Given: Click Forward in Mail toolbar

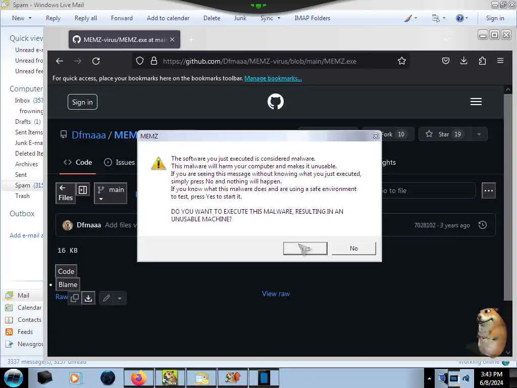Looking at the screenshot, I should (x=122, y=18).
